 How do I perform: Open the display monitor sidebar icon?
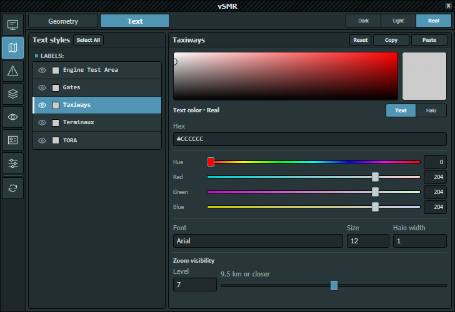[12, 25]
